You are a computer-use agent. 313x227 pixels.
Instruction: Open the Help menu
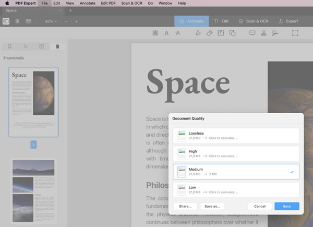[x=182, y=3]
